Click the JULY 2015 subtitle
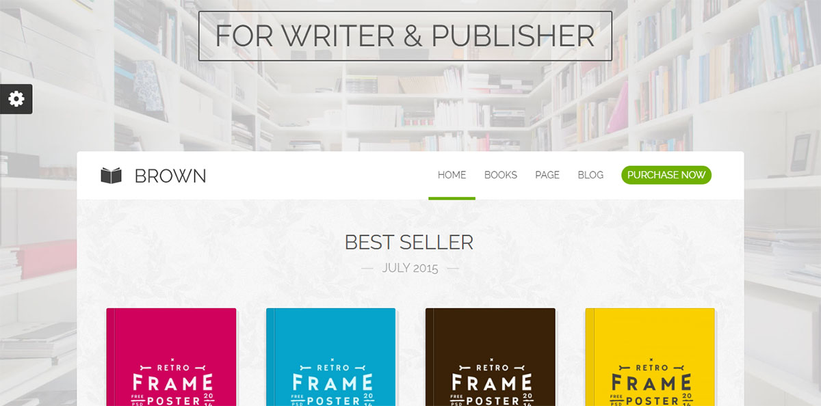This screenshot has height=406, width=821. pyautogui.click(x=410, y=268)
